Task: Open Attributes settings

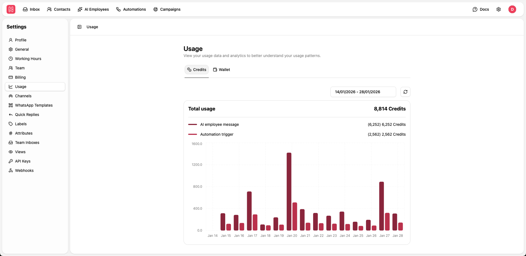Action: 35,133
